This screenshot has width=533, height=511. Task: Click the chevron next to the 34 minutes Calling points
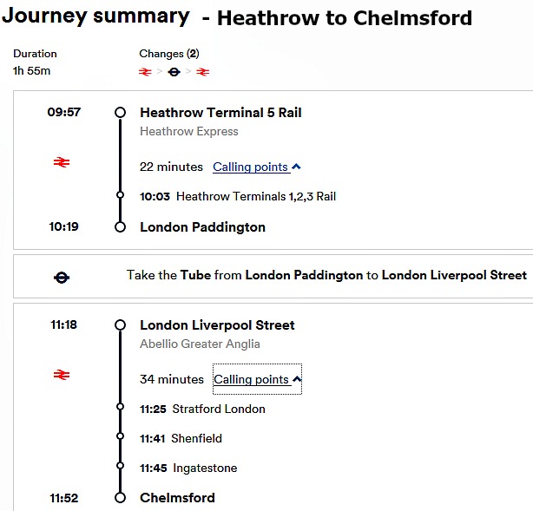297,379
